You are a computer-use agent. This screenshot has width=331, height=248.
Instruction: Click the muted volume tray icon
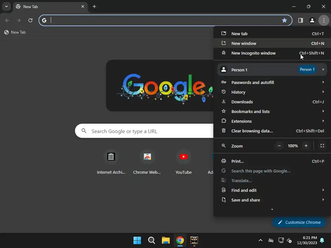[x=289, y=240]
